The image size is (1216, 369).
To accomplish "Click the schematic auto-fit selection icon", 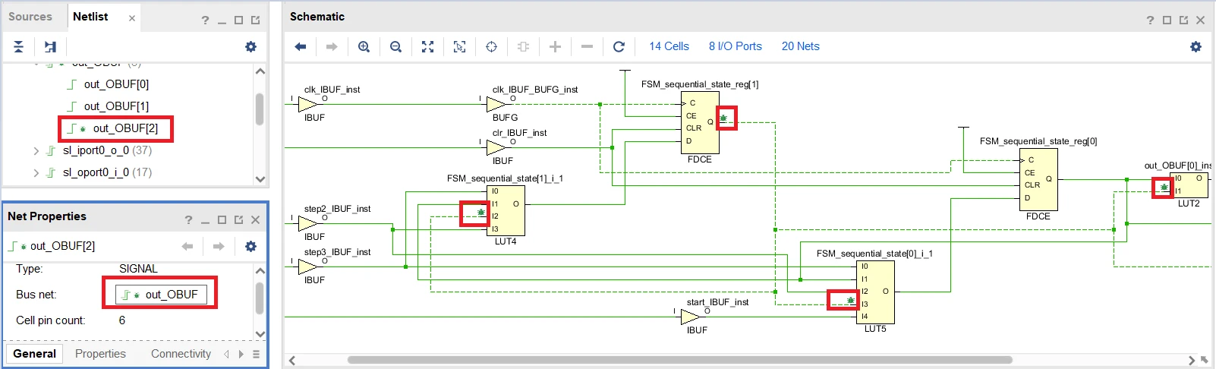I will pyautogui.click(x=491, y=47).
